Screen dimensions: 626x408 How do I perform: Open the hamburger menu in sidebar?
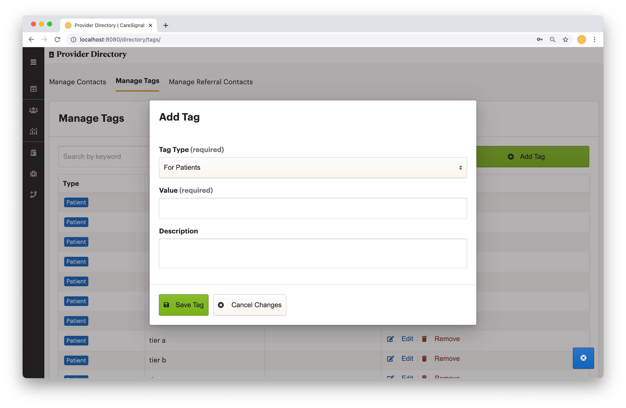[x=33, y=62]
